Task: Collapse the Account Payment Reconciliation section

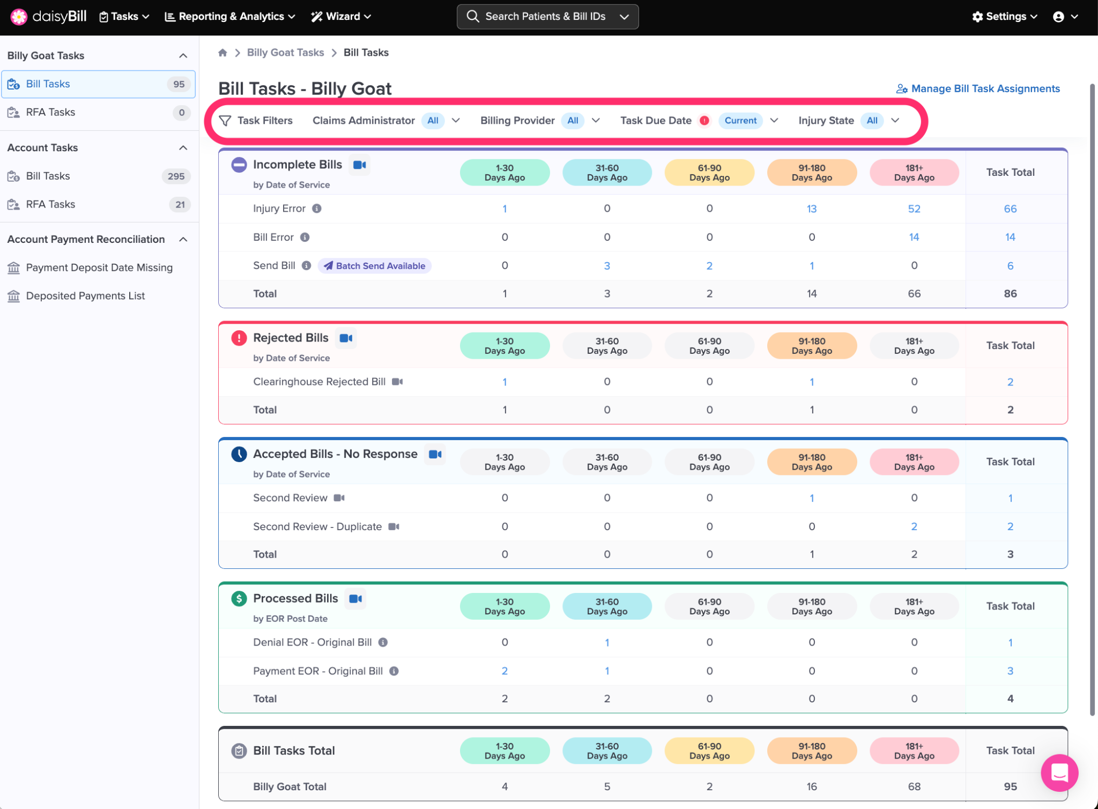Action: click(x=183, y=240)
